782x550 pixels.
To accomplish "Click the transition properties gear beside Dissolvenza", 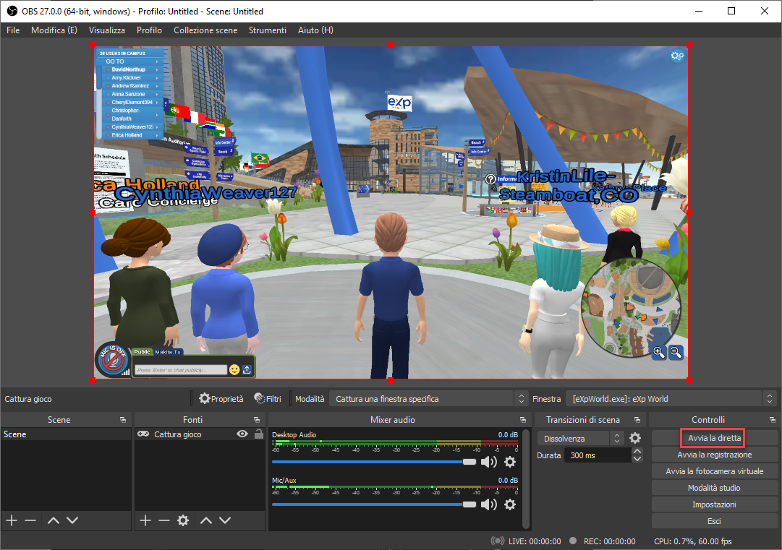I will 635,438.
